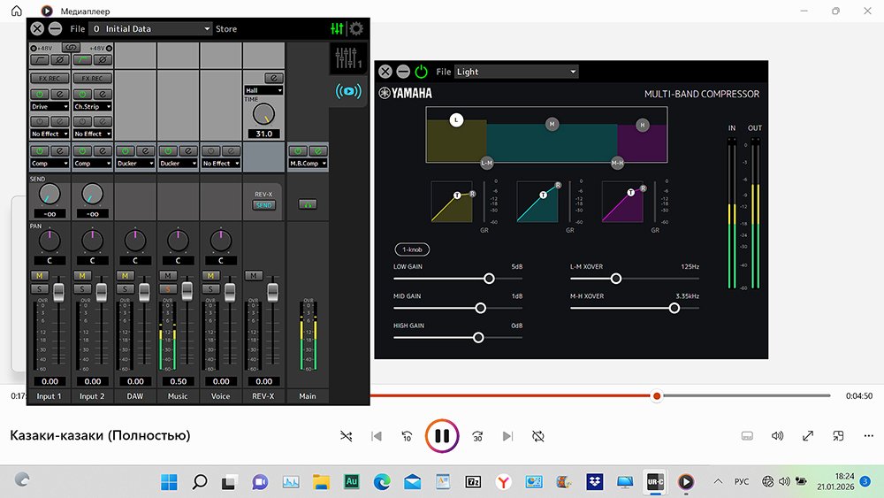Go to next track
The height and width of the screenshot is (498, 884).
pyautogui.click(x=508, y=436)
